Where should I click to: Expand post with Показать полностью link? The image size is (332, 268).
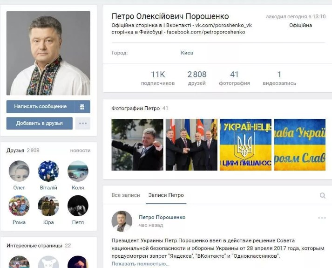140,264
